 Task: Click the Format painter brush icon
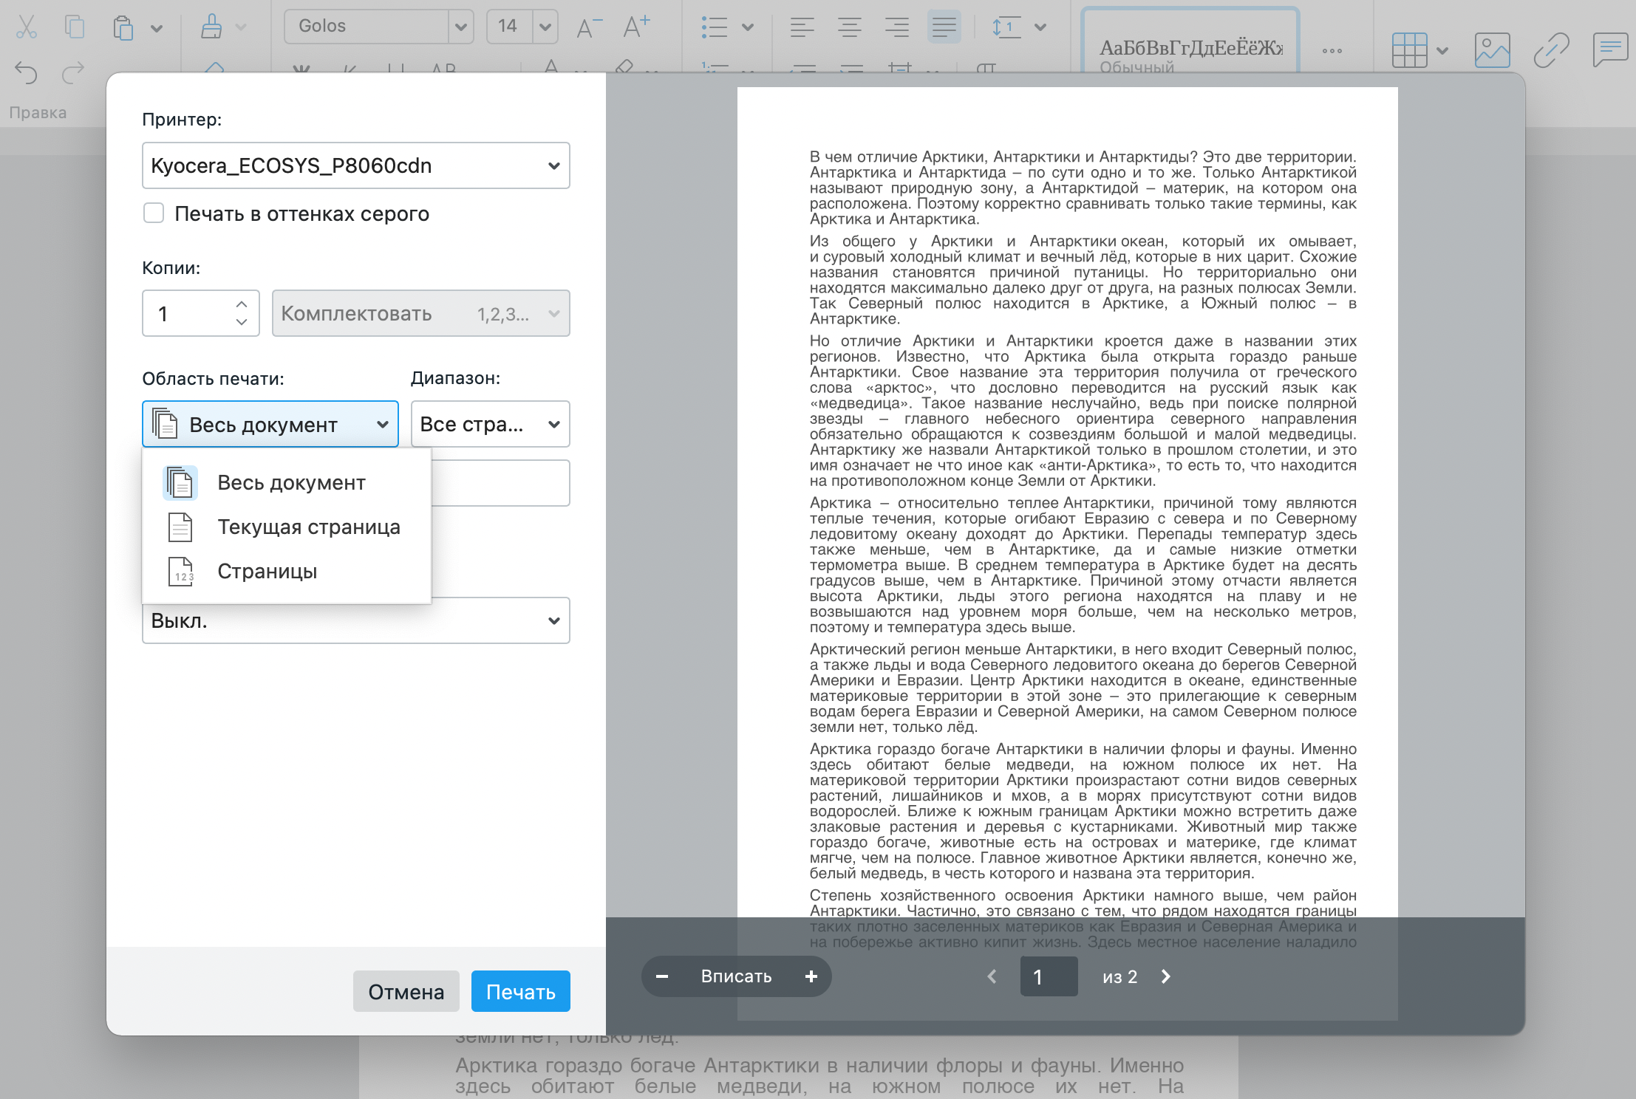click(x=212, y=27)
